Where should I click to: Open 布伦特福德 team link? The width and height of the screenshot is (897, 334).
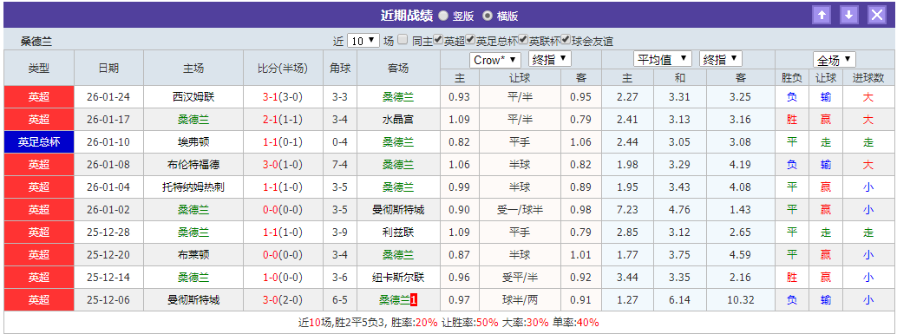pos(193,165)
